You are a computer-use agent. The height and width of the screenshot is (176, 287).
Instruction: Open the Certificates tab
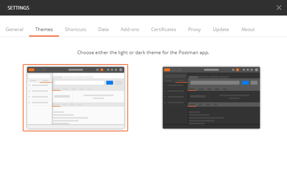(164, 29)
